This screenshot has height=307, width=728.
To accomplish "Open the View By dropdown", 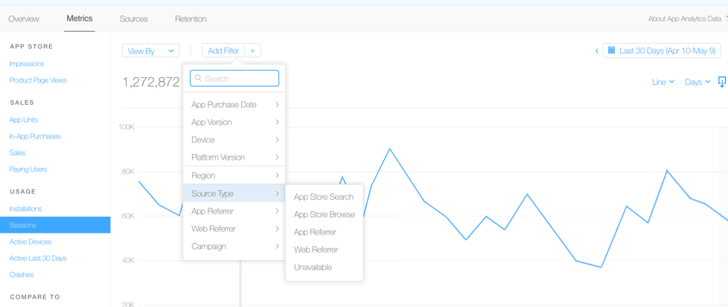I will tap(150, 51).
